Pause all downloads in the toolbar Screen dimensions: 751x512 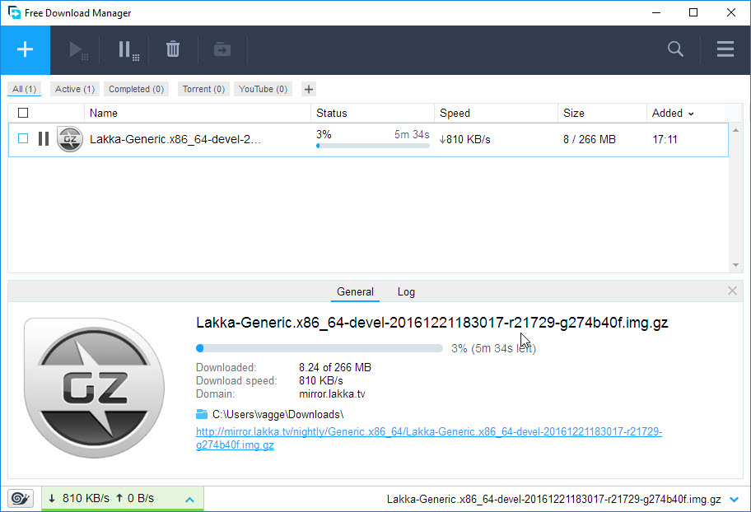[128, 50]
